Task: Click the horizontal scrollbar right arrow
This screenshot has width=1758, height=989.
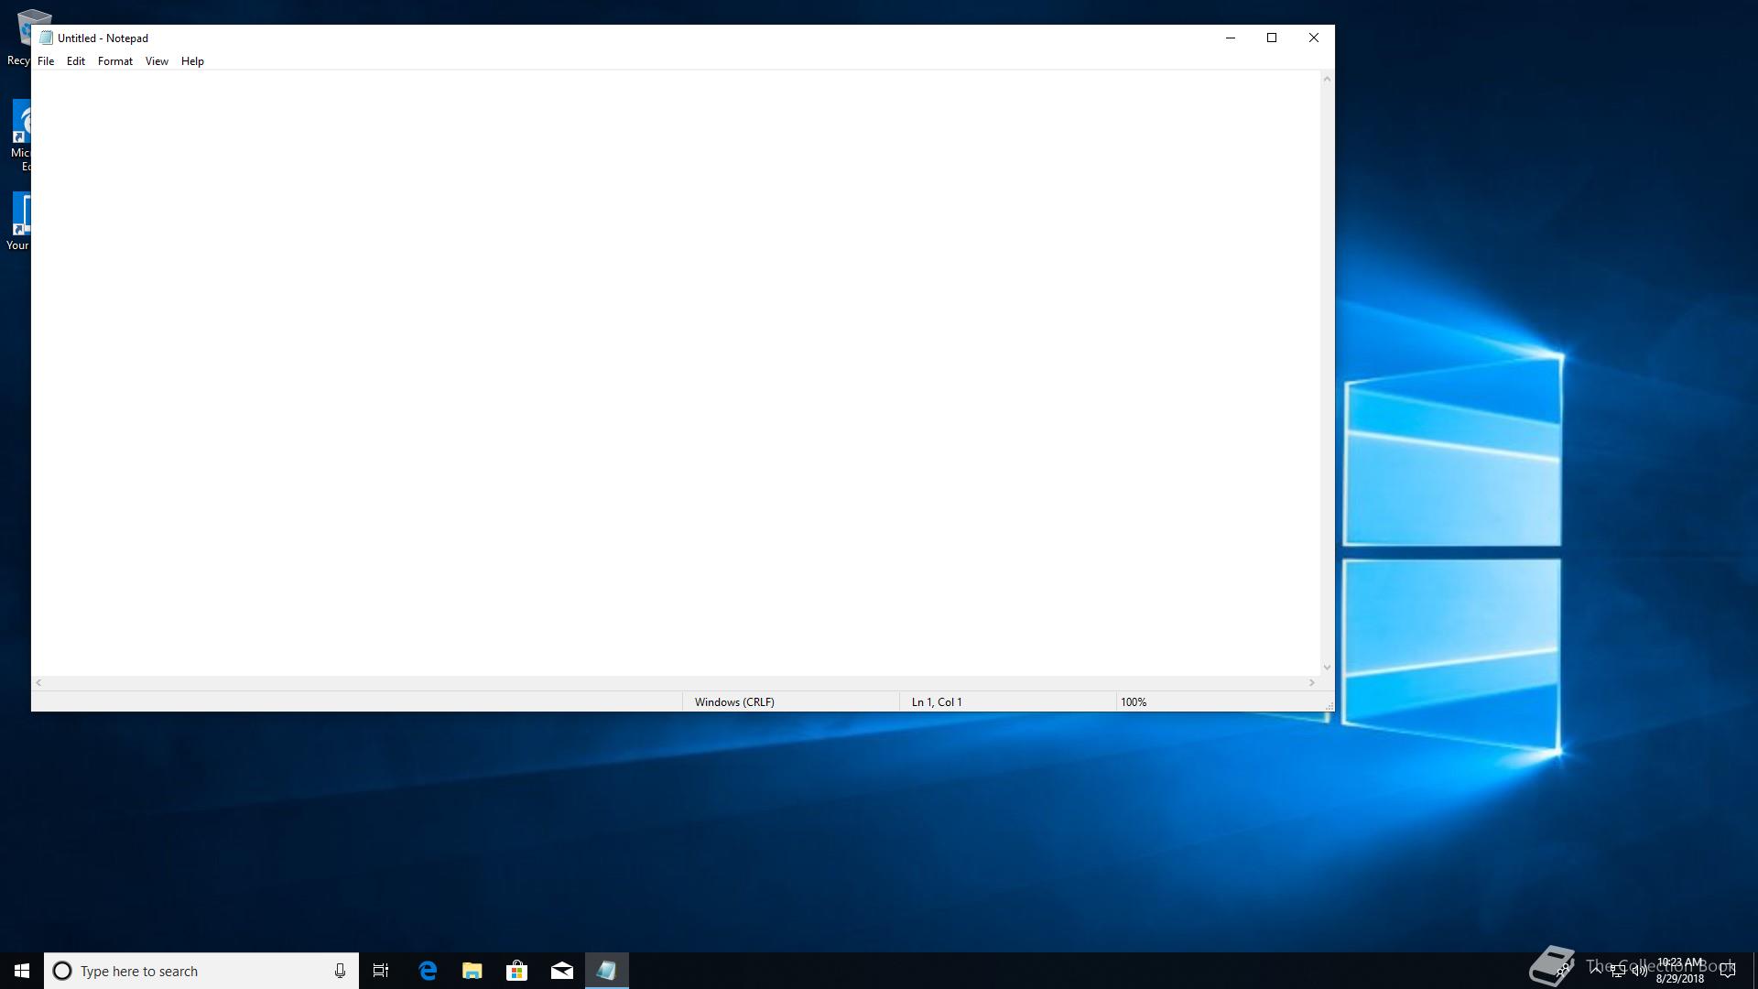Action: (x=1312, y=683)
